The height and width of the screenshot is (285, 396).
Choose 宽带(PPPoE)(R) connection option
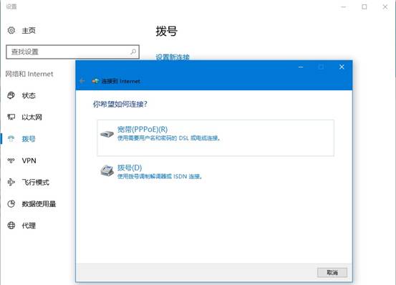216,137
